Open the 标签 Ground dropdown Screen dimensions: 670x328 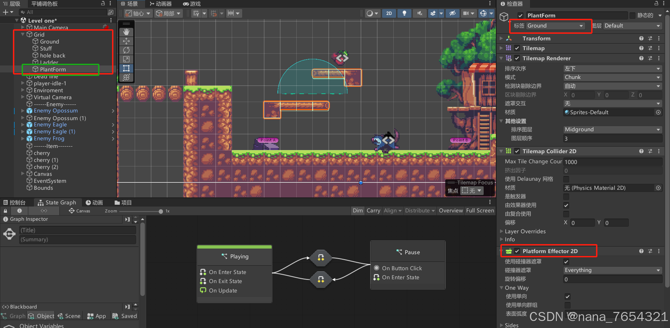click(x=556, y=26)
